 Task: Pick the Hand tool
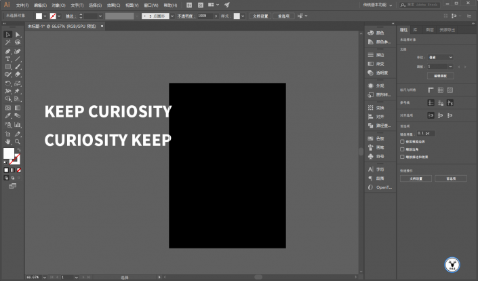(8, 142)
